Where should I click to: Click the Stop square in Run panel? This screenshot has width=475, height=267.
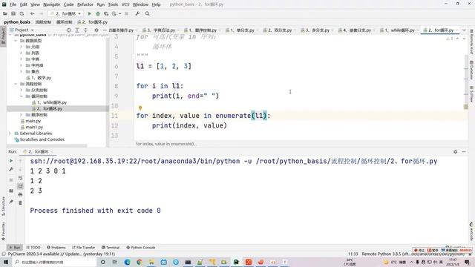coord(11,179)
